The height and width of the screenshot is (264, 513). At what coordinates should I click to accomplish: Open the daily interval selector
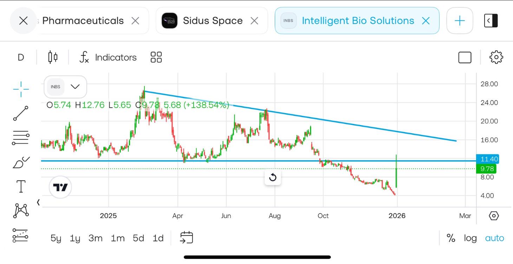[20, 57]
